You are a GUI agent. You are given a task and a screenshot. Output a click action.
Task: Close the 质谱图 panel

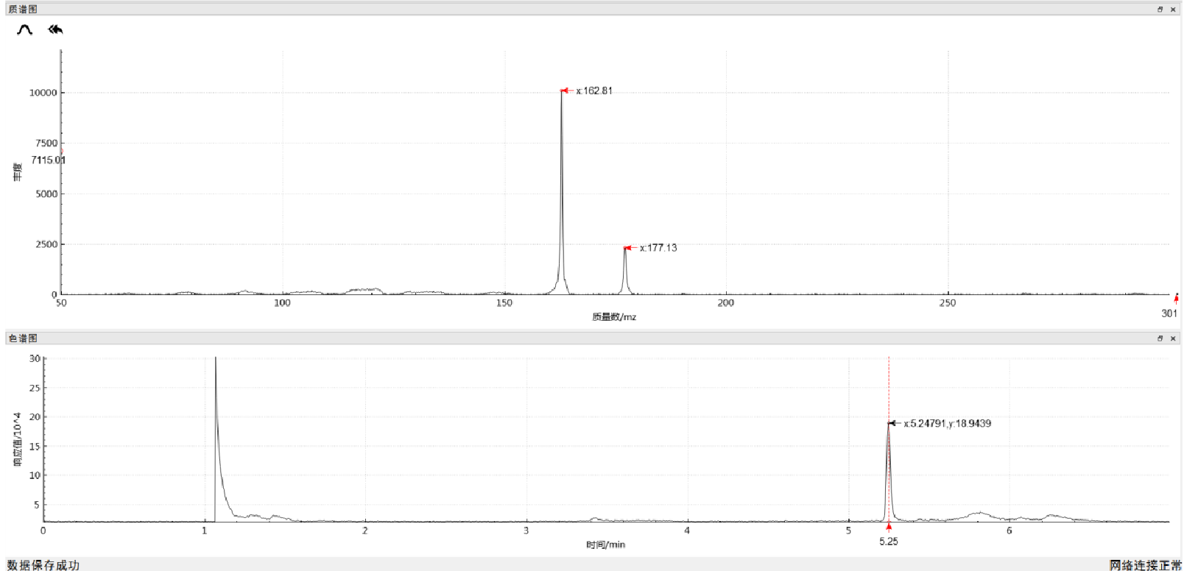point(1173,10)
